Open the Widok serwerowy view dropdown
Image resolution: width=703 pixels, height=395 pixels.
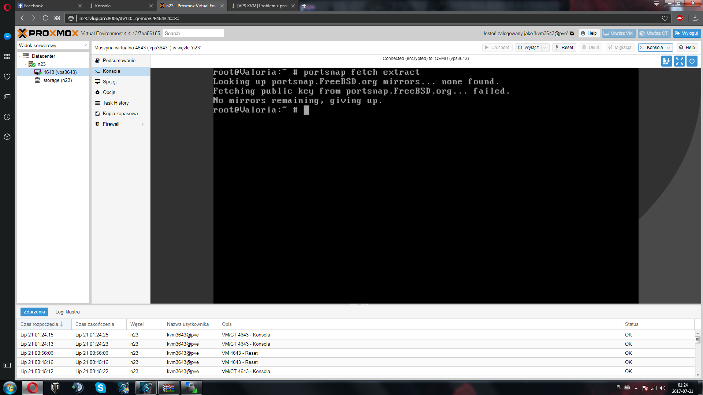[x=53, y=45]
